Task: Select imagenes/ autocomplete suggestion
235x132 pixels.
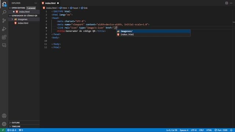Action: 153,31
